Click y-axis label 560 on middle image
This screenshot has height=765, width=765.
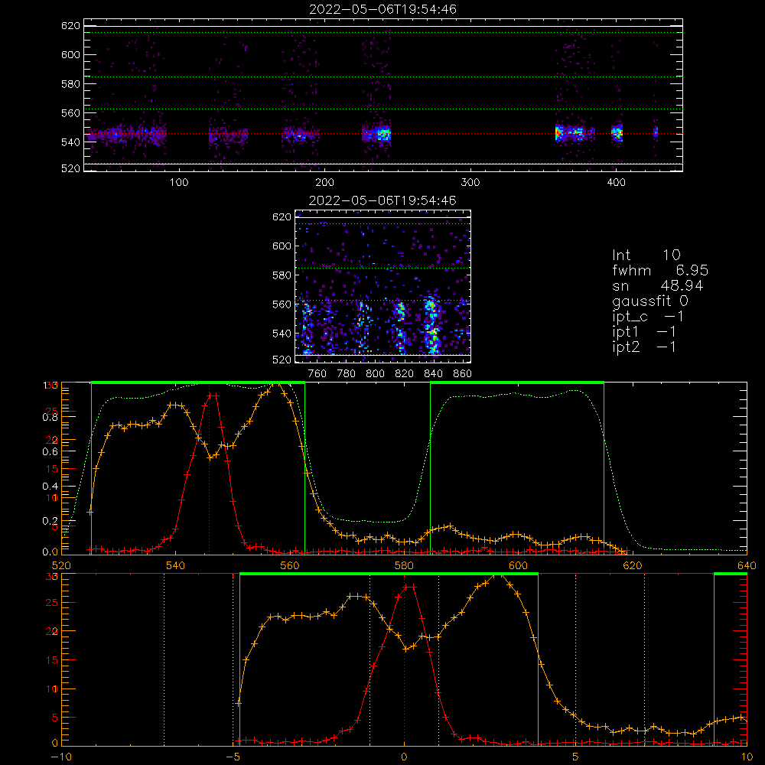282,304
